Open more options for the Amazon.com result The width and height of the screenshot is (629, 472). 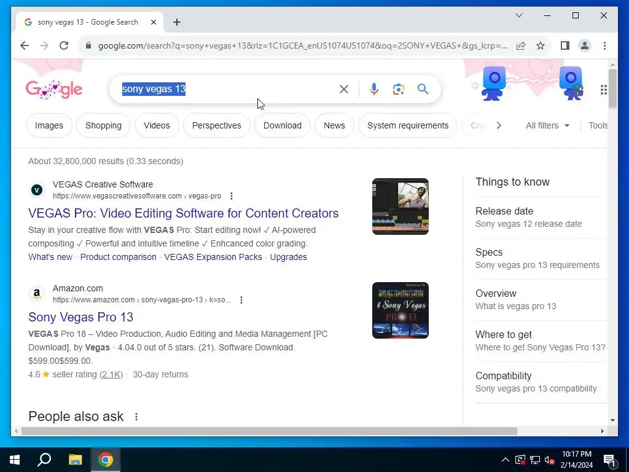point(241,300)
